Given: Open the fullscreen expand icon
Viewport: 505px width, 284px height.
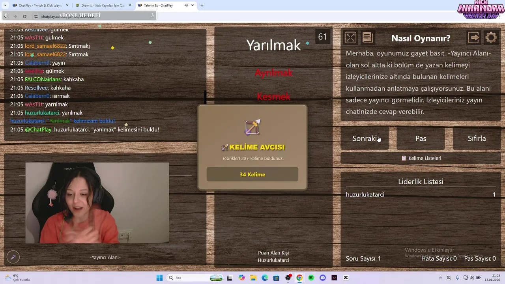Looking at the screenshot, I should 350,37.
